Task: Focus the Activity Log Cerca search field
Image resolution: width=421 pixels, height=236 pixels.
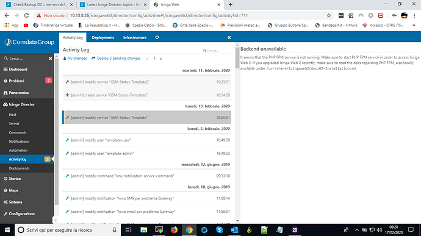Action: [x=217, y=50]
